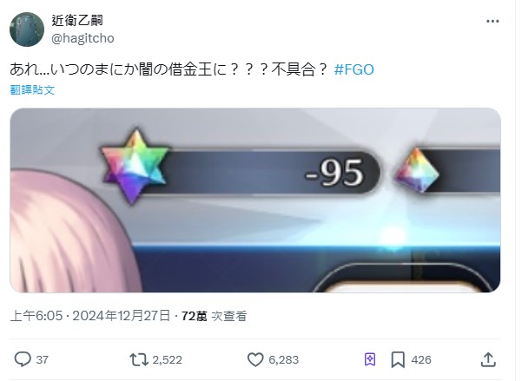Click the 426 bookmarks count
Image resolution: width=522 pixels, height=381 pixels.
click(421, 359)
